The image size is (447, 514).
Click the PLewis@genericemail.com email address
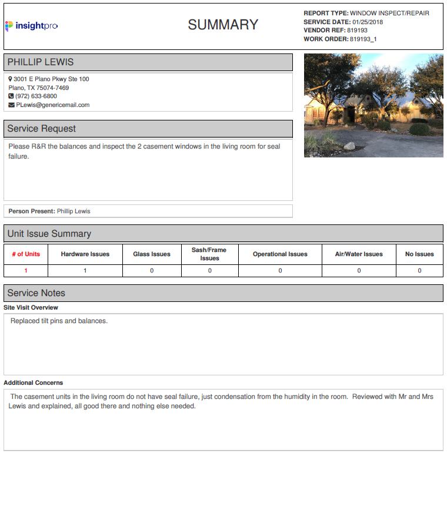pyautogui.click(x=52, y=105)
